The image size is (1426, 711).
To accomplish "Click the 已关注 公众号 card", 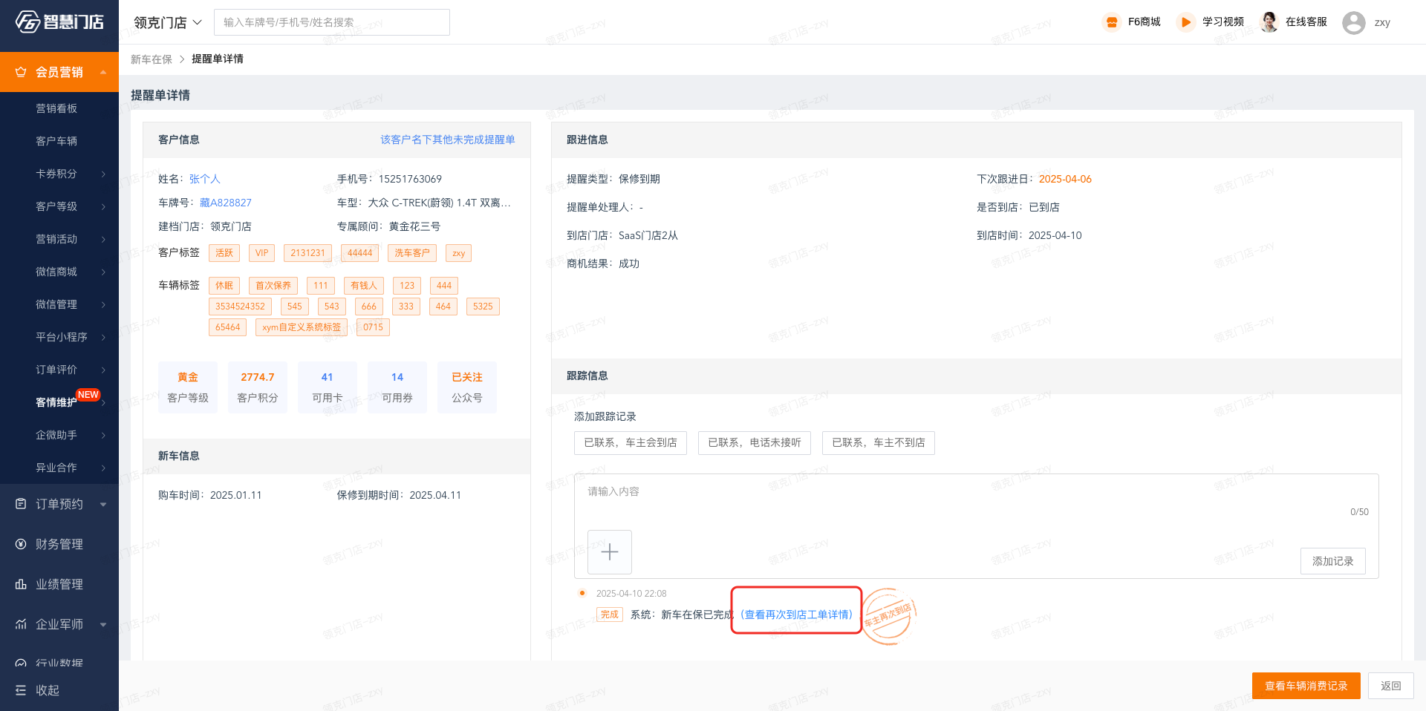I will coord(467,387).
